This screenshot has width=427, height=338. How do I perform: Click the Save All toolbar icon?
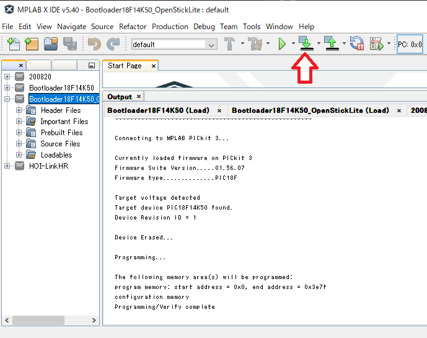click(x=70, y=44)
